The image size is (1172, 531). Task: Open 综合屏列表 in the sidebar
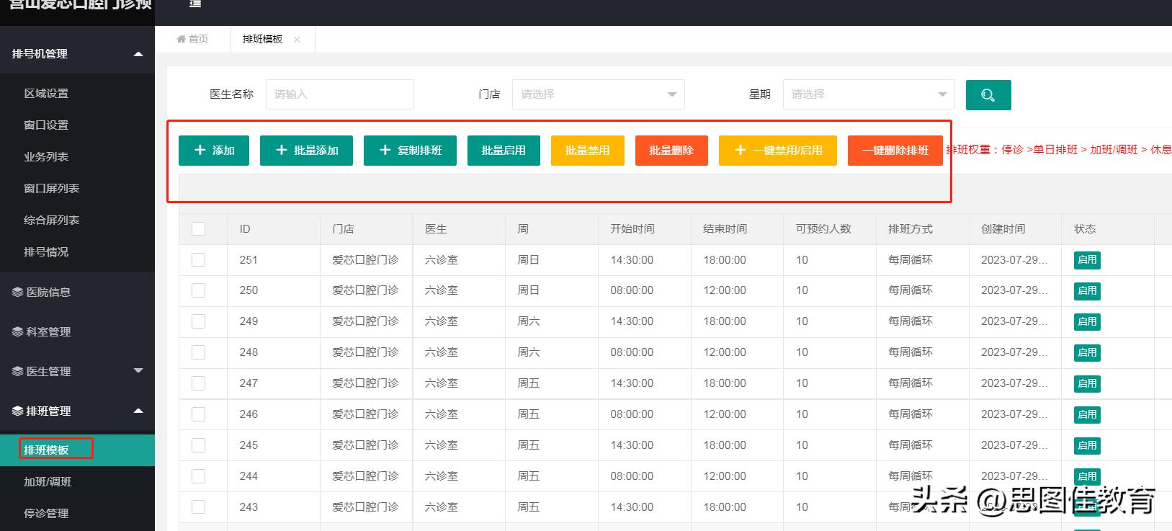coord(51,220)
